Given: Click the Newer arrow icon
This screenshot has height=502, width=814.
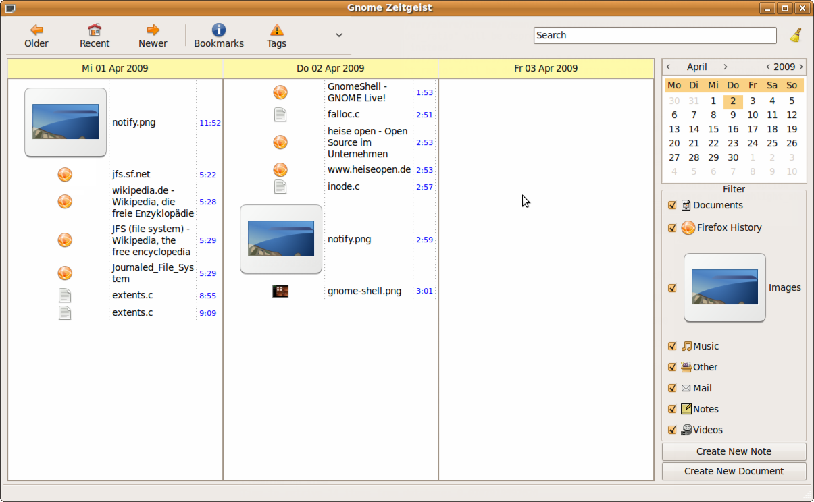Looking at the screenshot, I should 153,30.
